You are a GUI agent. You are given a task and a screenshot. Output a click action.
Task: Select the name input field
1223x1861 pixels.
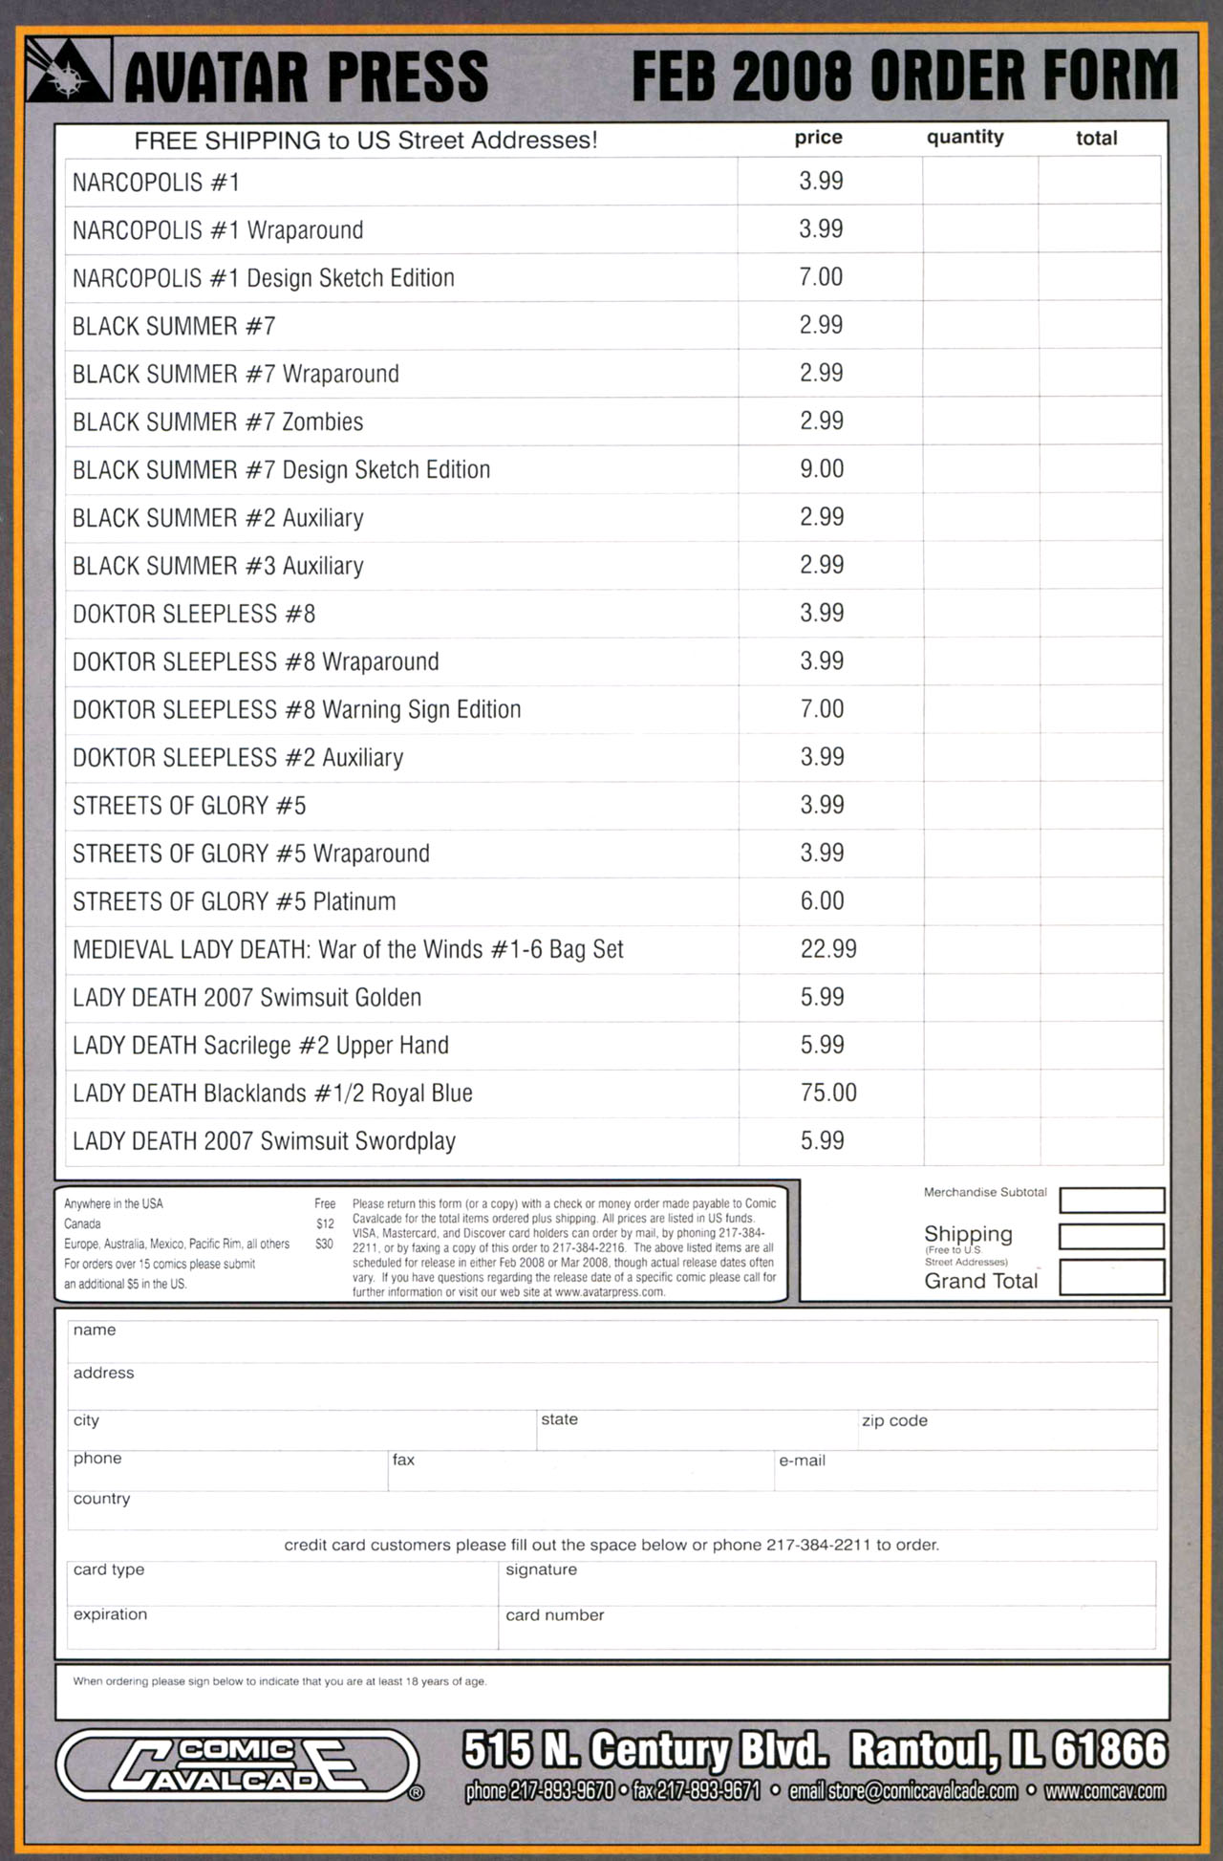tap(612, 1341)
